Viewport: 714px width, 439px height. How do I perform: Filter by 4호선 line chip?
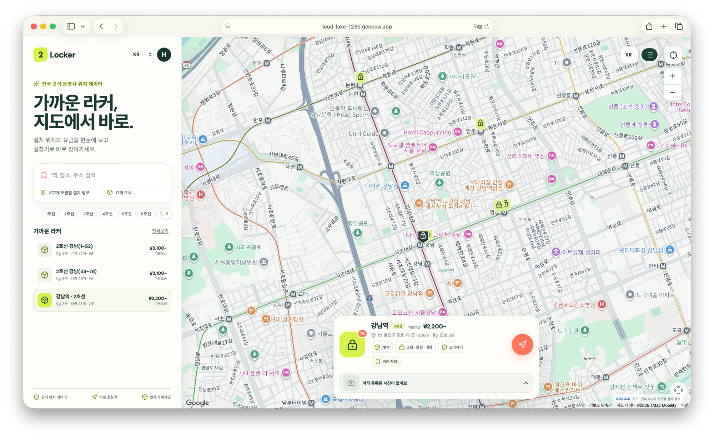107,214
